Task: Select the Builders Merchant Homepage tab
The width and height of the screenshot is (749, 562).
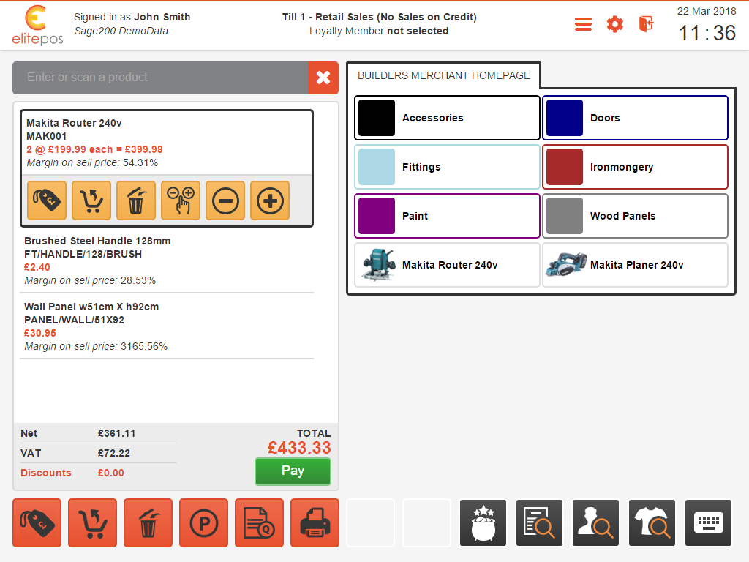Action: point(444,75)
